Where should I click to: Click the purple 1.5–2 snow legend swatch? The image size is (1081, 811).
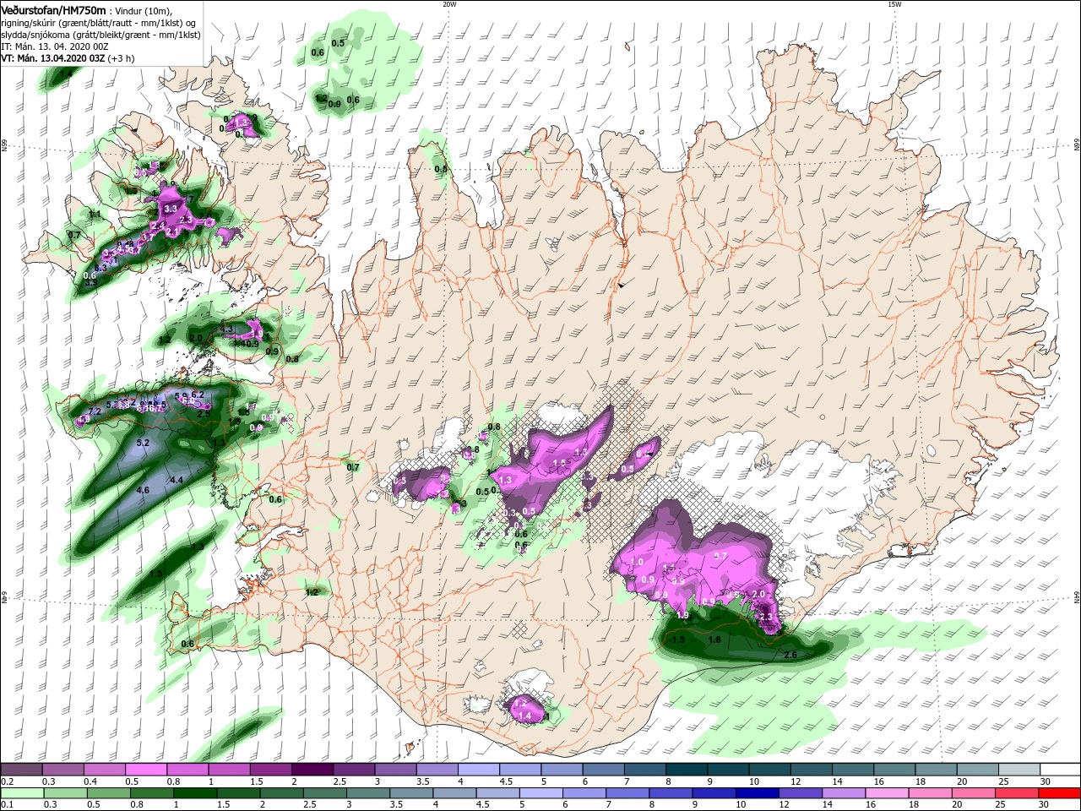[x=271, y=770]
